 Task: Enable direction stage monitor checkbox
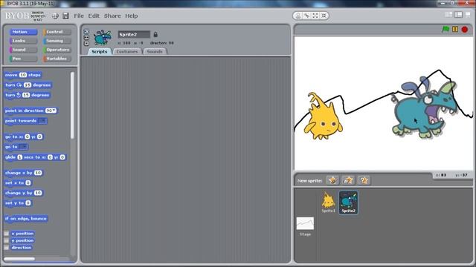pos(6,247)
